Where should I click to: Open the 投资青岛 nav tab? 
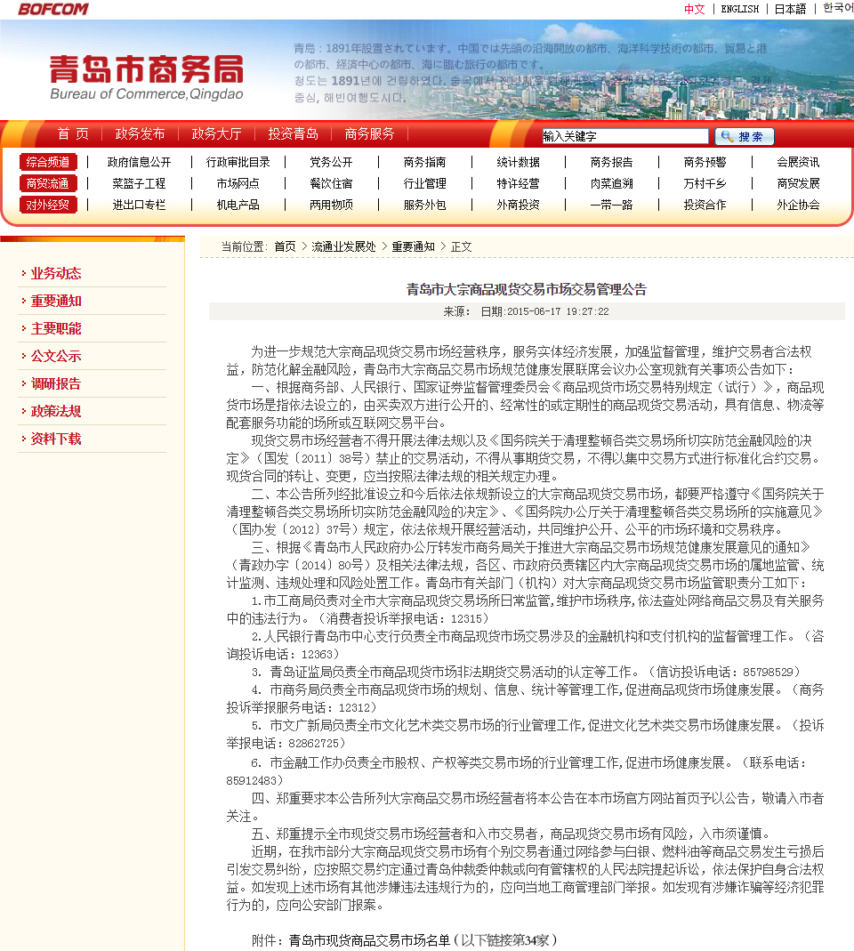293,134
